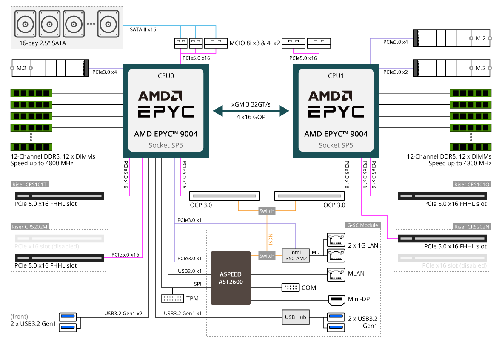Click "Socket SP5" under CPU0

[x=166, y=145]
